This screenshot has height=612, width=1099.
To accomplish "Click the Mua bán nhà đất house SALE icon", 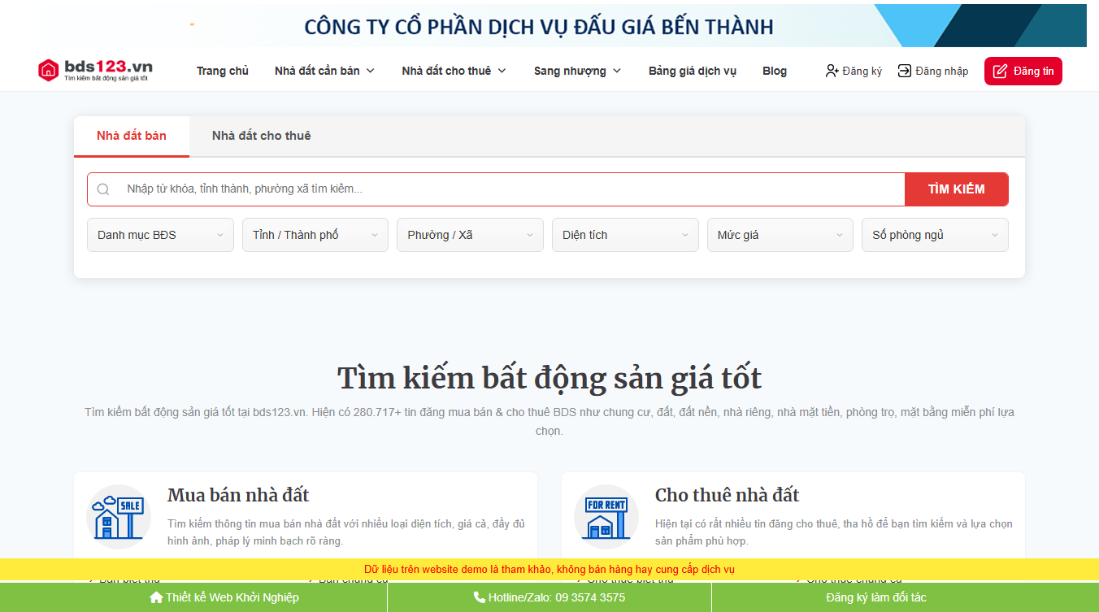I will pos(118,515).
